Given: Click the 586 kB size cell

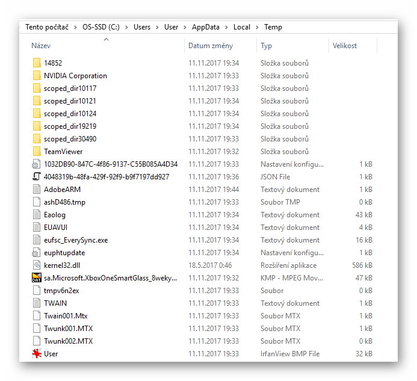Looking at the screenshot, I should click(362, 265).
